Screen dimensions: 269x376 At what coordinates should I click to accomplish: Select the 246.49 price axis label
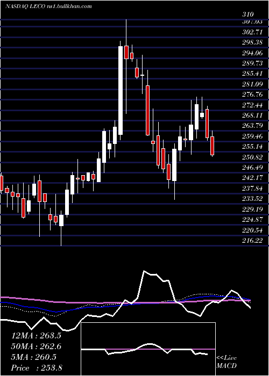pos(252,168)
